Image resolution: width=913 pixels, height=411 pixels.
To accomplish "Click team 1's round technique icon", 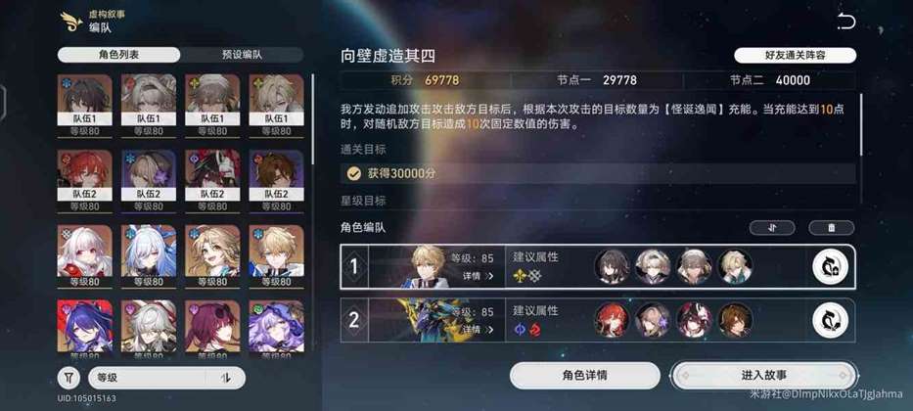I will pyautogui.click(x=831, y=266).
